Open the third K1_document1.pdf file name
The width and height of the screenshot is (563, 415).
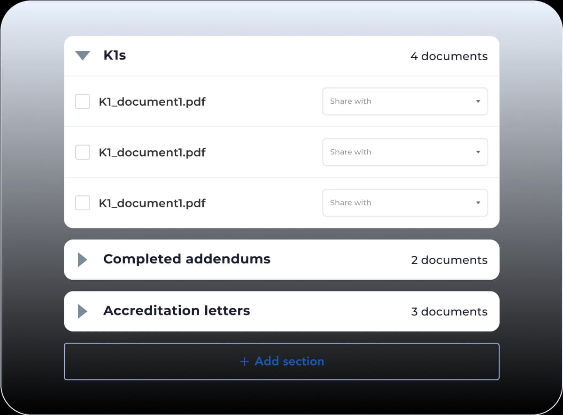point(152,203)
